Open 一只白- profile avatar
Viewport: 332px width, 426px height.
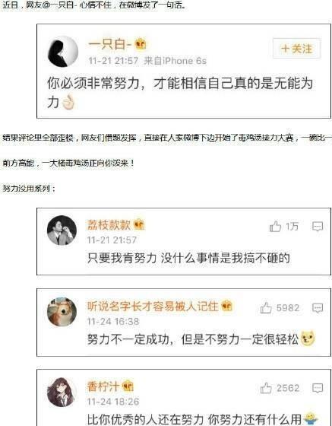tap(63, 52)
